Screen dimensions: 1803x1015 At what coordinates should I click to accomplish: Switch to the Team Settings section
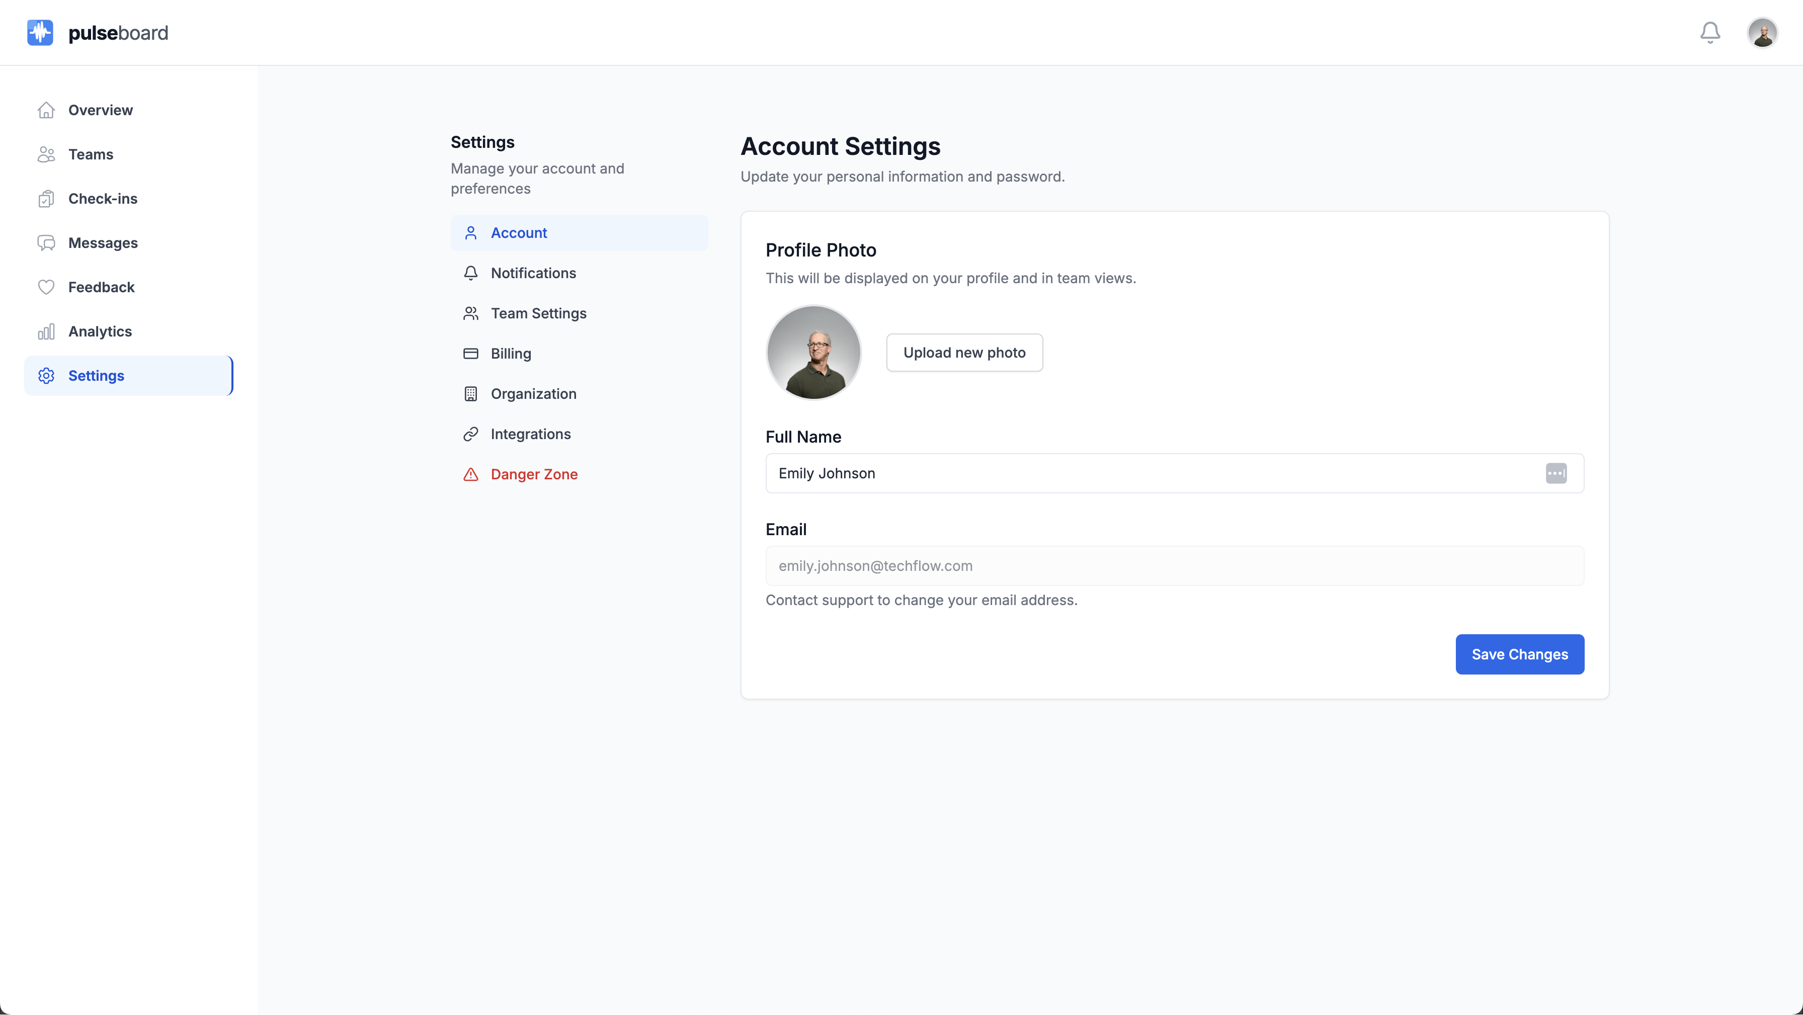point(538,313)
